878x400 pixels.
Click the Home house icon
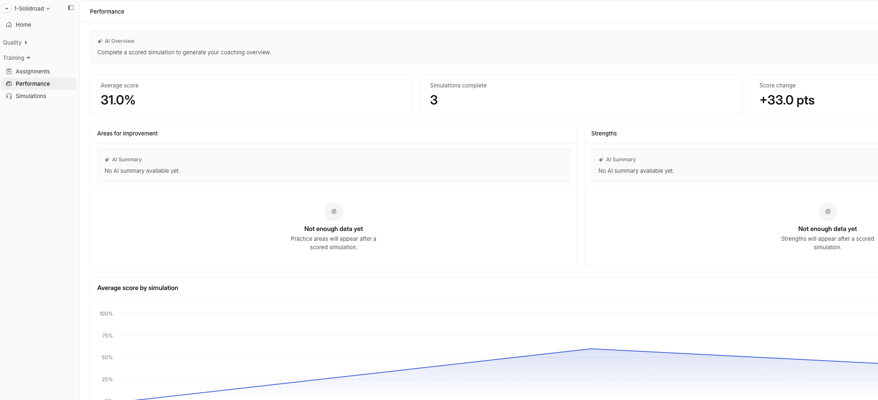[x=9, y=25]
